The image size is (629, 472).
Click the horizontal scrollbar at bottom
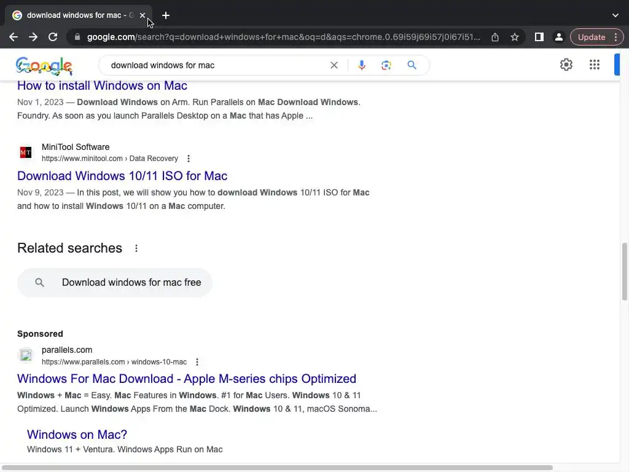(277, 468)
